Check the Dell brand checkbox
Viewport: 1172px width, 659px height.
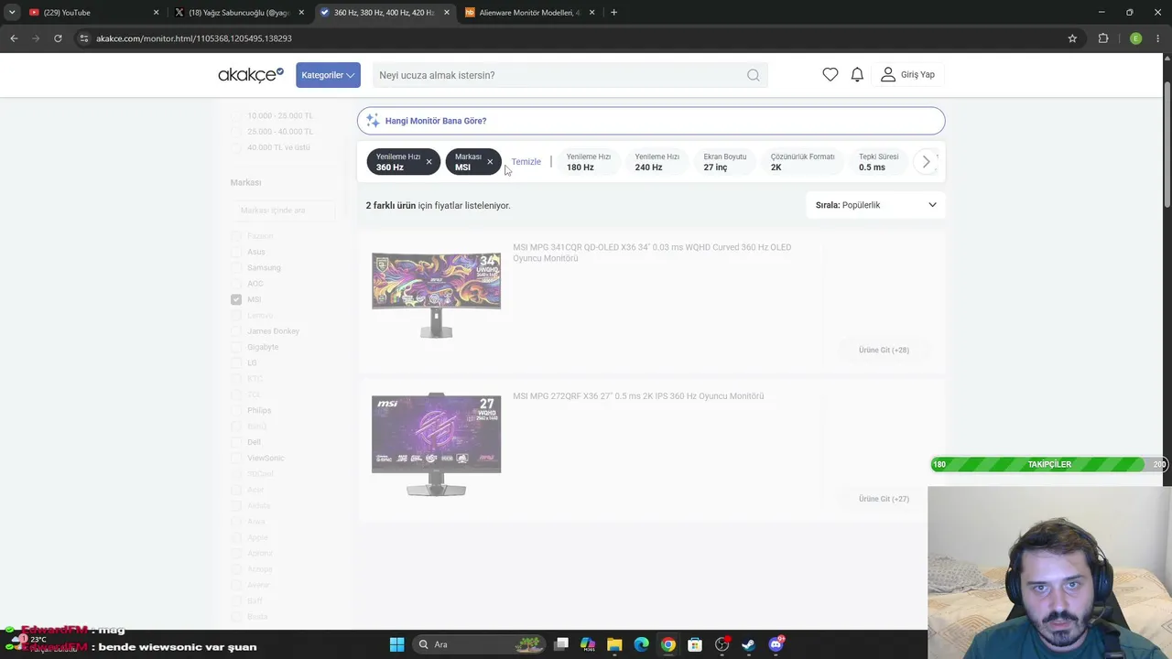[236, 442]
